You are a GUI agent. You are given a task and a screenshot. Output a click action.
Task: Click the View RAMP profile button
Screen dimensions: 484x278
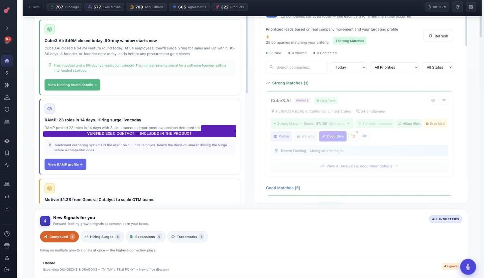(x=65, y=165)
